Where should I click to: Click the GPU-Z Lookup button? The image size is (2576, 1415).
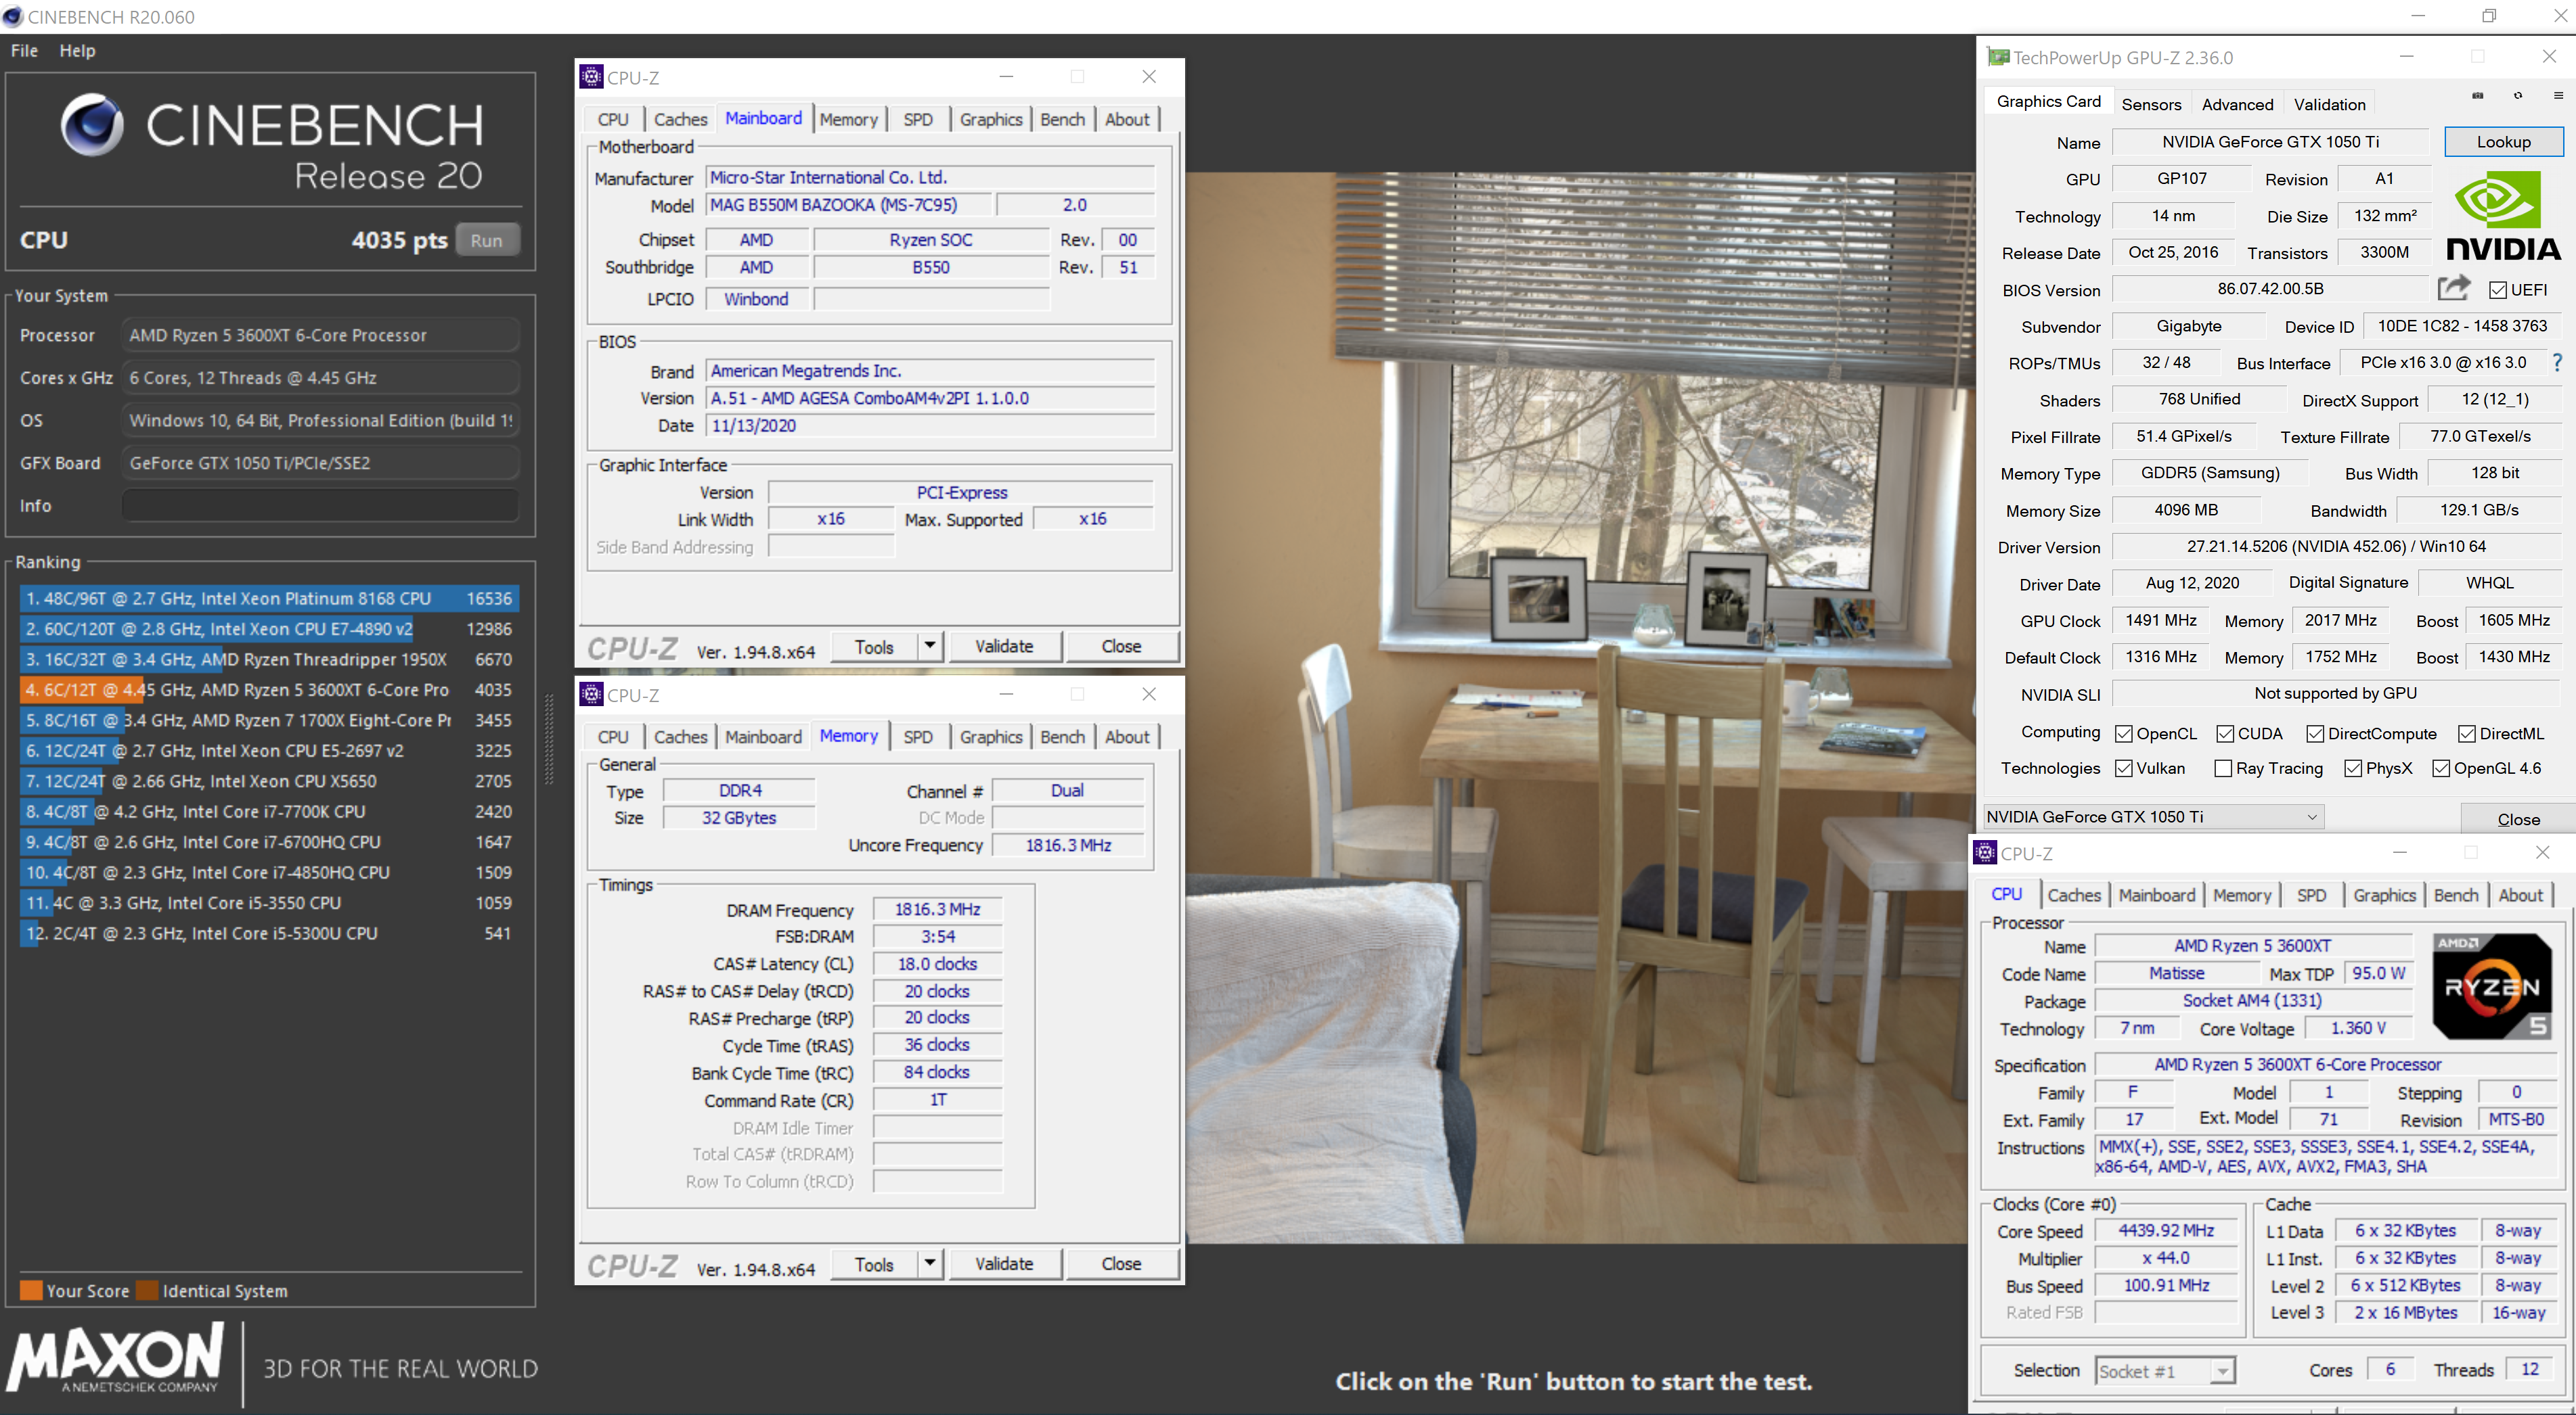click(x=2503, y=142)
